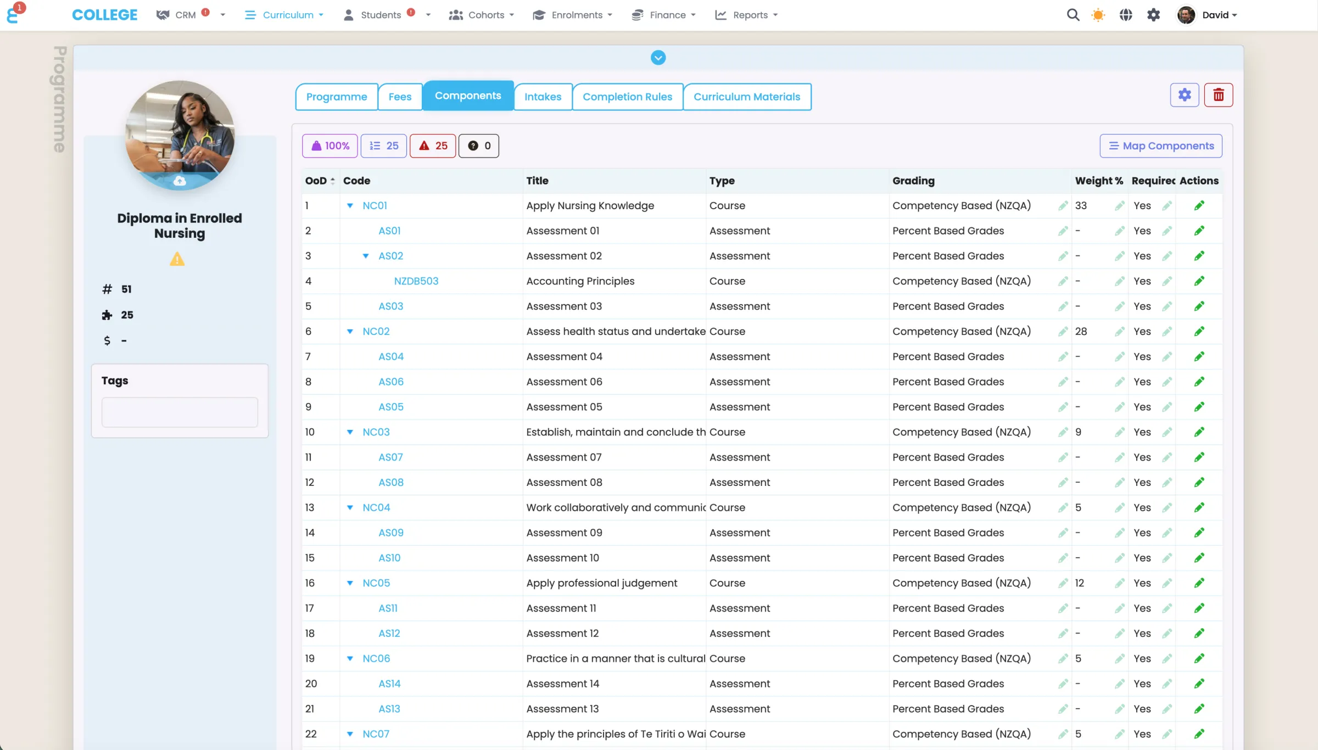Click the red trash delete button
The image size is (1318, 750).
[1219, 95]
